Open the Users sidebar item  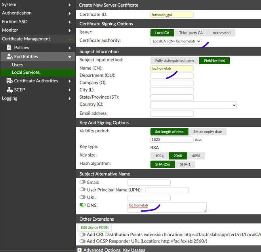17,65
